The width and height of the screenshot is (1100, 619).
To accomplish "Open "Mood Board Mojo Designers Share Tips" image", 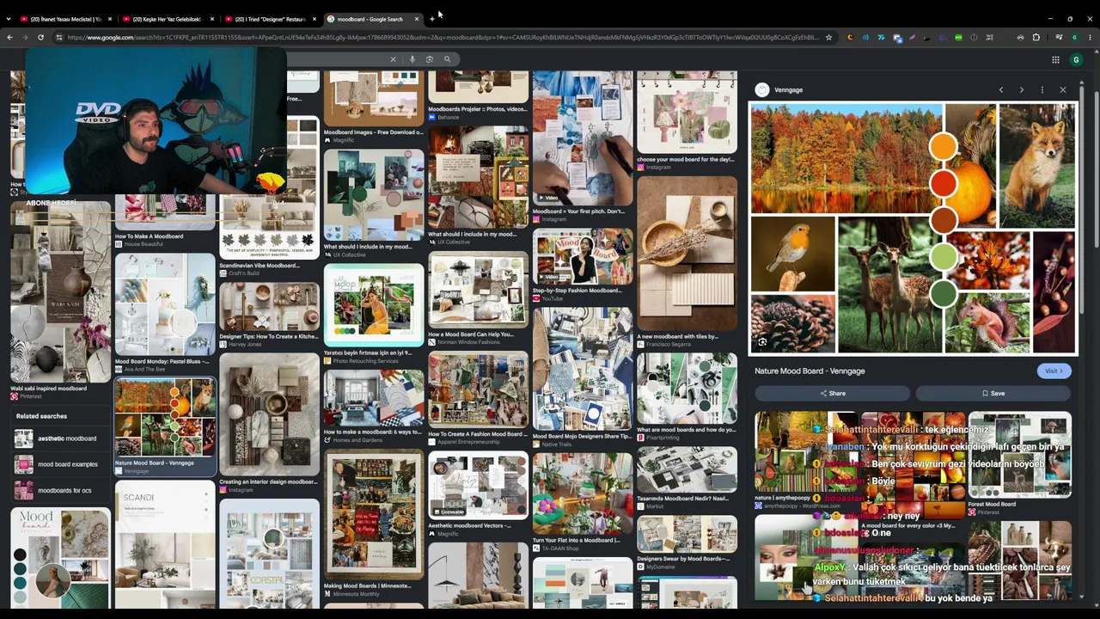I will pos(583,369).
